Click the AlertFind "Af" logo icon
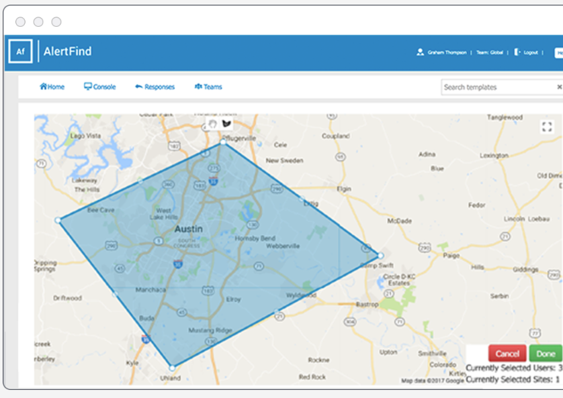Screen dimensions: 563x398 click(x=21, y=51)
